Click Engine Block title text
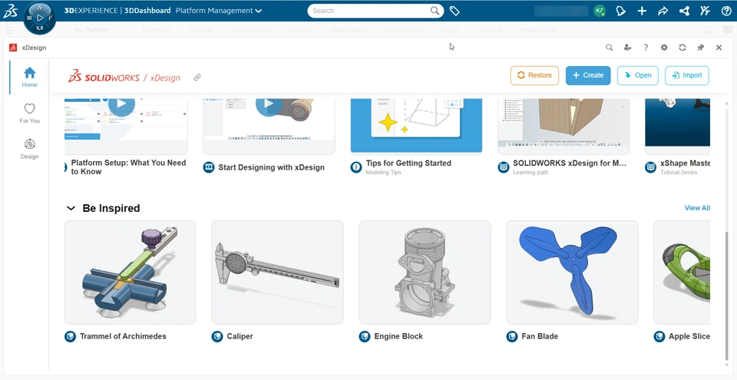The width and height of the screenshot is (737, 380). [x=398, y=337]
